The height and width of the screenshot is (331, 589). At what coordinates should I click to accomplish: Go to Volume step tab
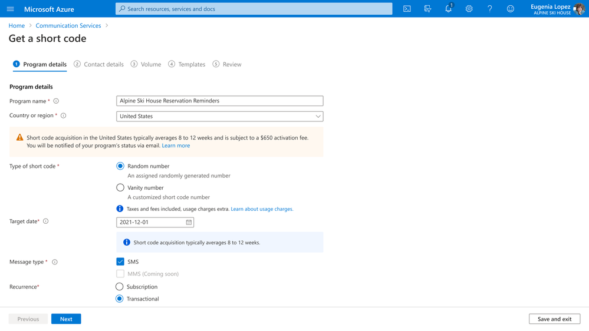coord(146,64)
